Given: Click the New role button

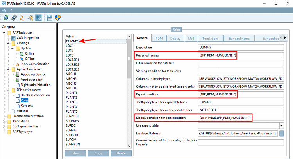Looking at the screenshot, I should [x=75, y=154].
